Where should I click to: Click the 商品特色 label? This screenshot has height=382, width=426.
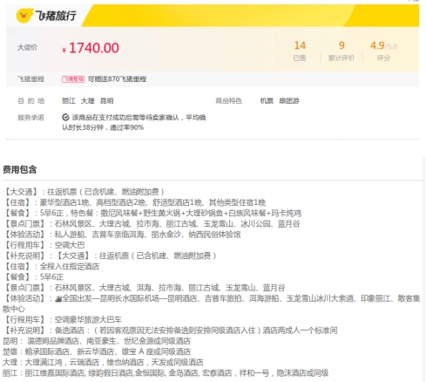coord(228,101)
